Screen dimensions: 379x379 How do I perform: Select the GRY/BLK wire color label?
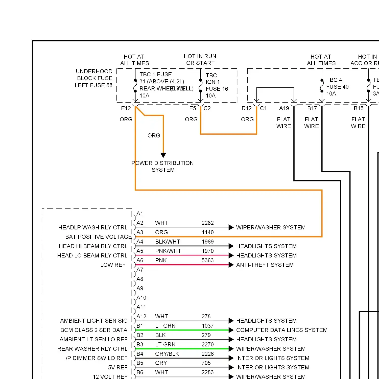click(167, 354)
